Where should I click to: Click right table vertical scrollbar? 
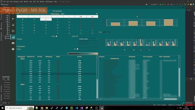[x=179, y=77]
